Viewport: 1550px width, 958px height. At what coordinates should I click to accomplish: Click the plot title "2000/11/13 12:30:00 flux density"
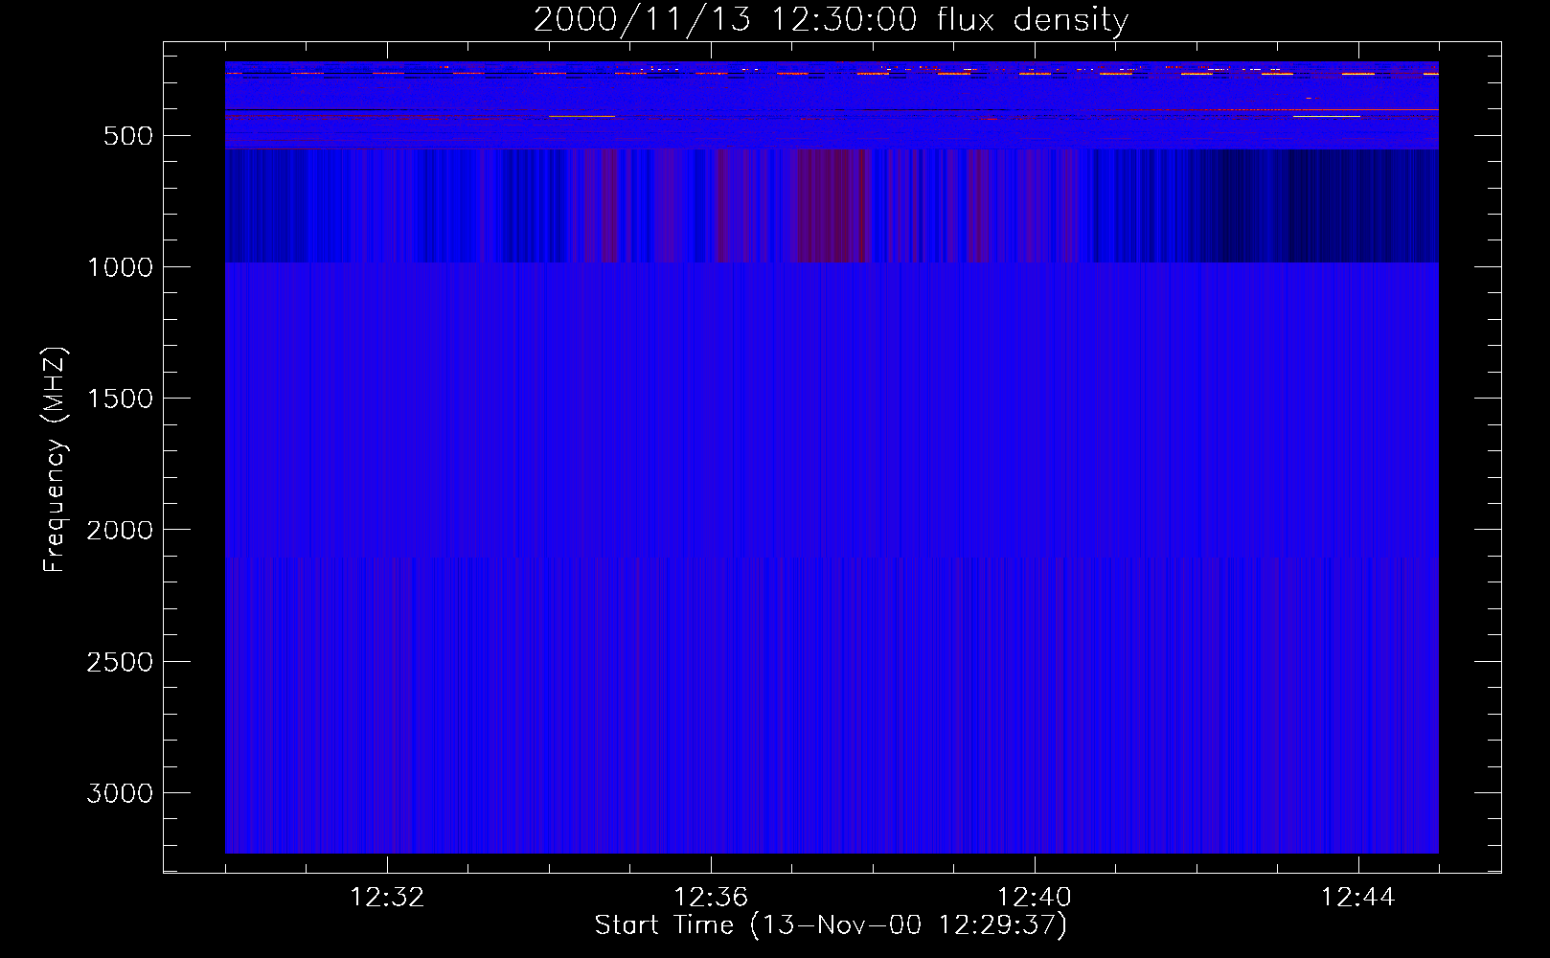[831, 20]
